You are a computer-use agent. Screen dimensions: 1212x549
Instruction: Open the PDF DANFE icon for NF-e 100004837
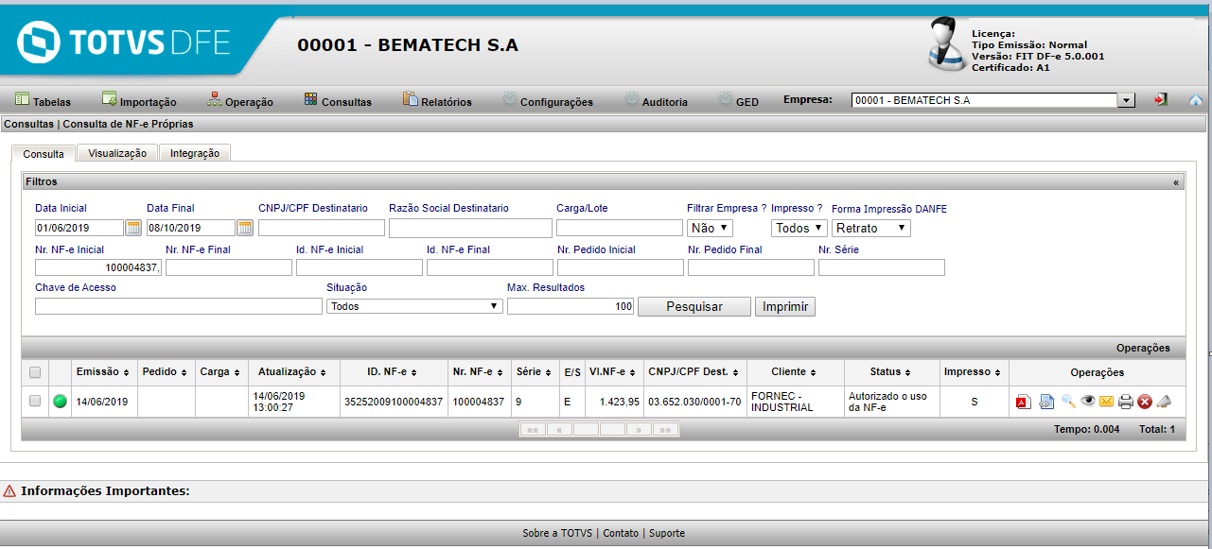click(x=1023, y=402)
